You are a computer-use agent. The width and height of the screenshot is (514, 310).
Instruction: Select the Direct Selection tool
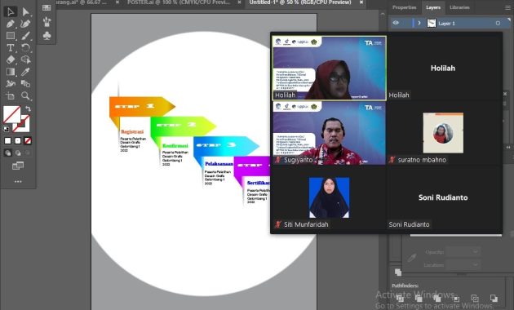coord(25,11)
